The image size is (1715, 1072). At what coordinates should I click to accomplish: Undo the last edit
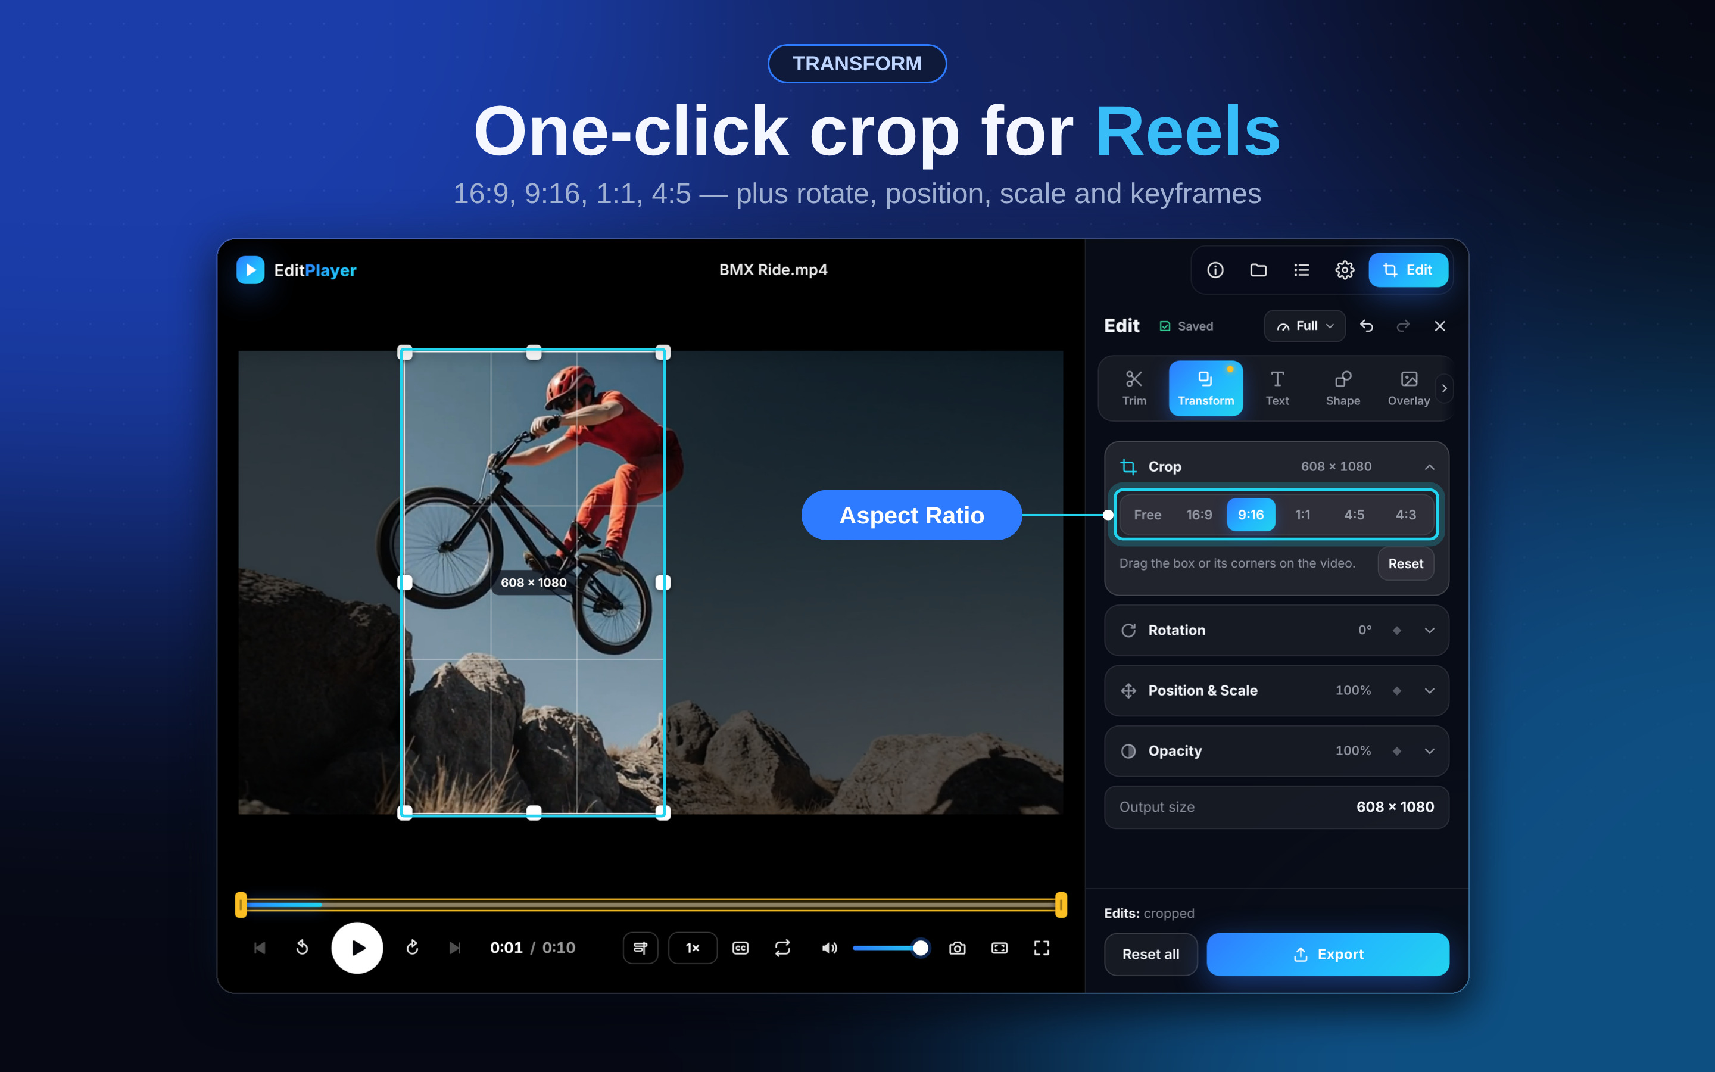1367,326
